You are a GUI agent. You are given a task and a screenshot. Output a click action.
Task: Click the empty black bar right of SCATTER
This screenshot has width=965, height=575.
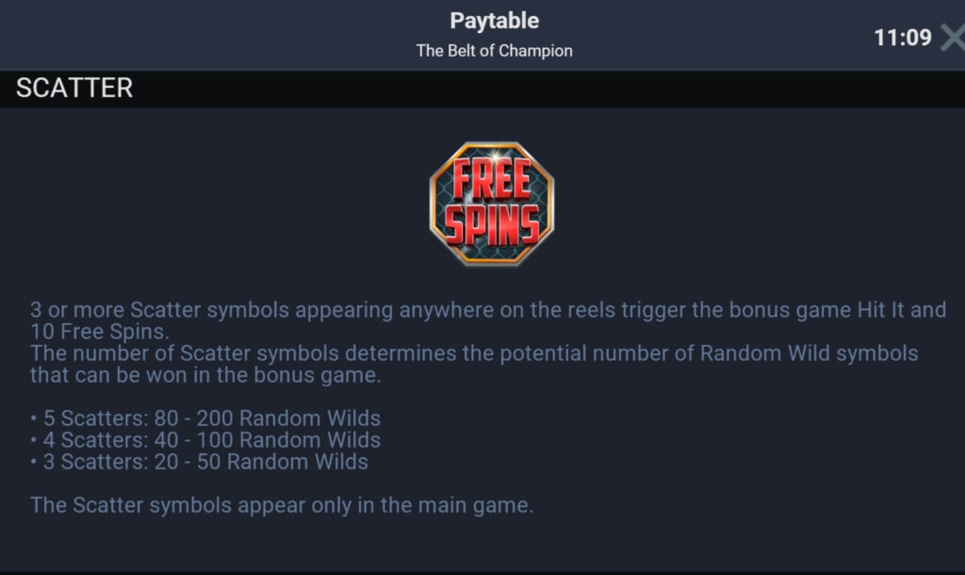pyautogui.click(x=548, y=89)
